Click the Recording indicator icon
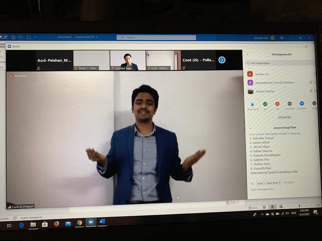This screenshot has height=241, width=322. point(11,76)
